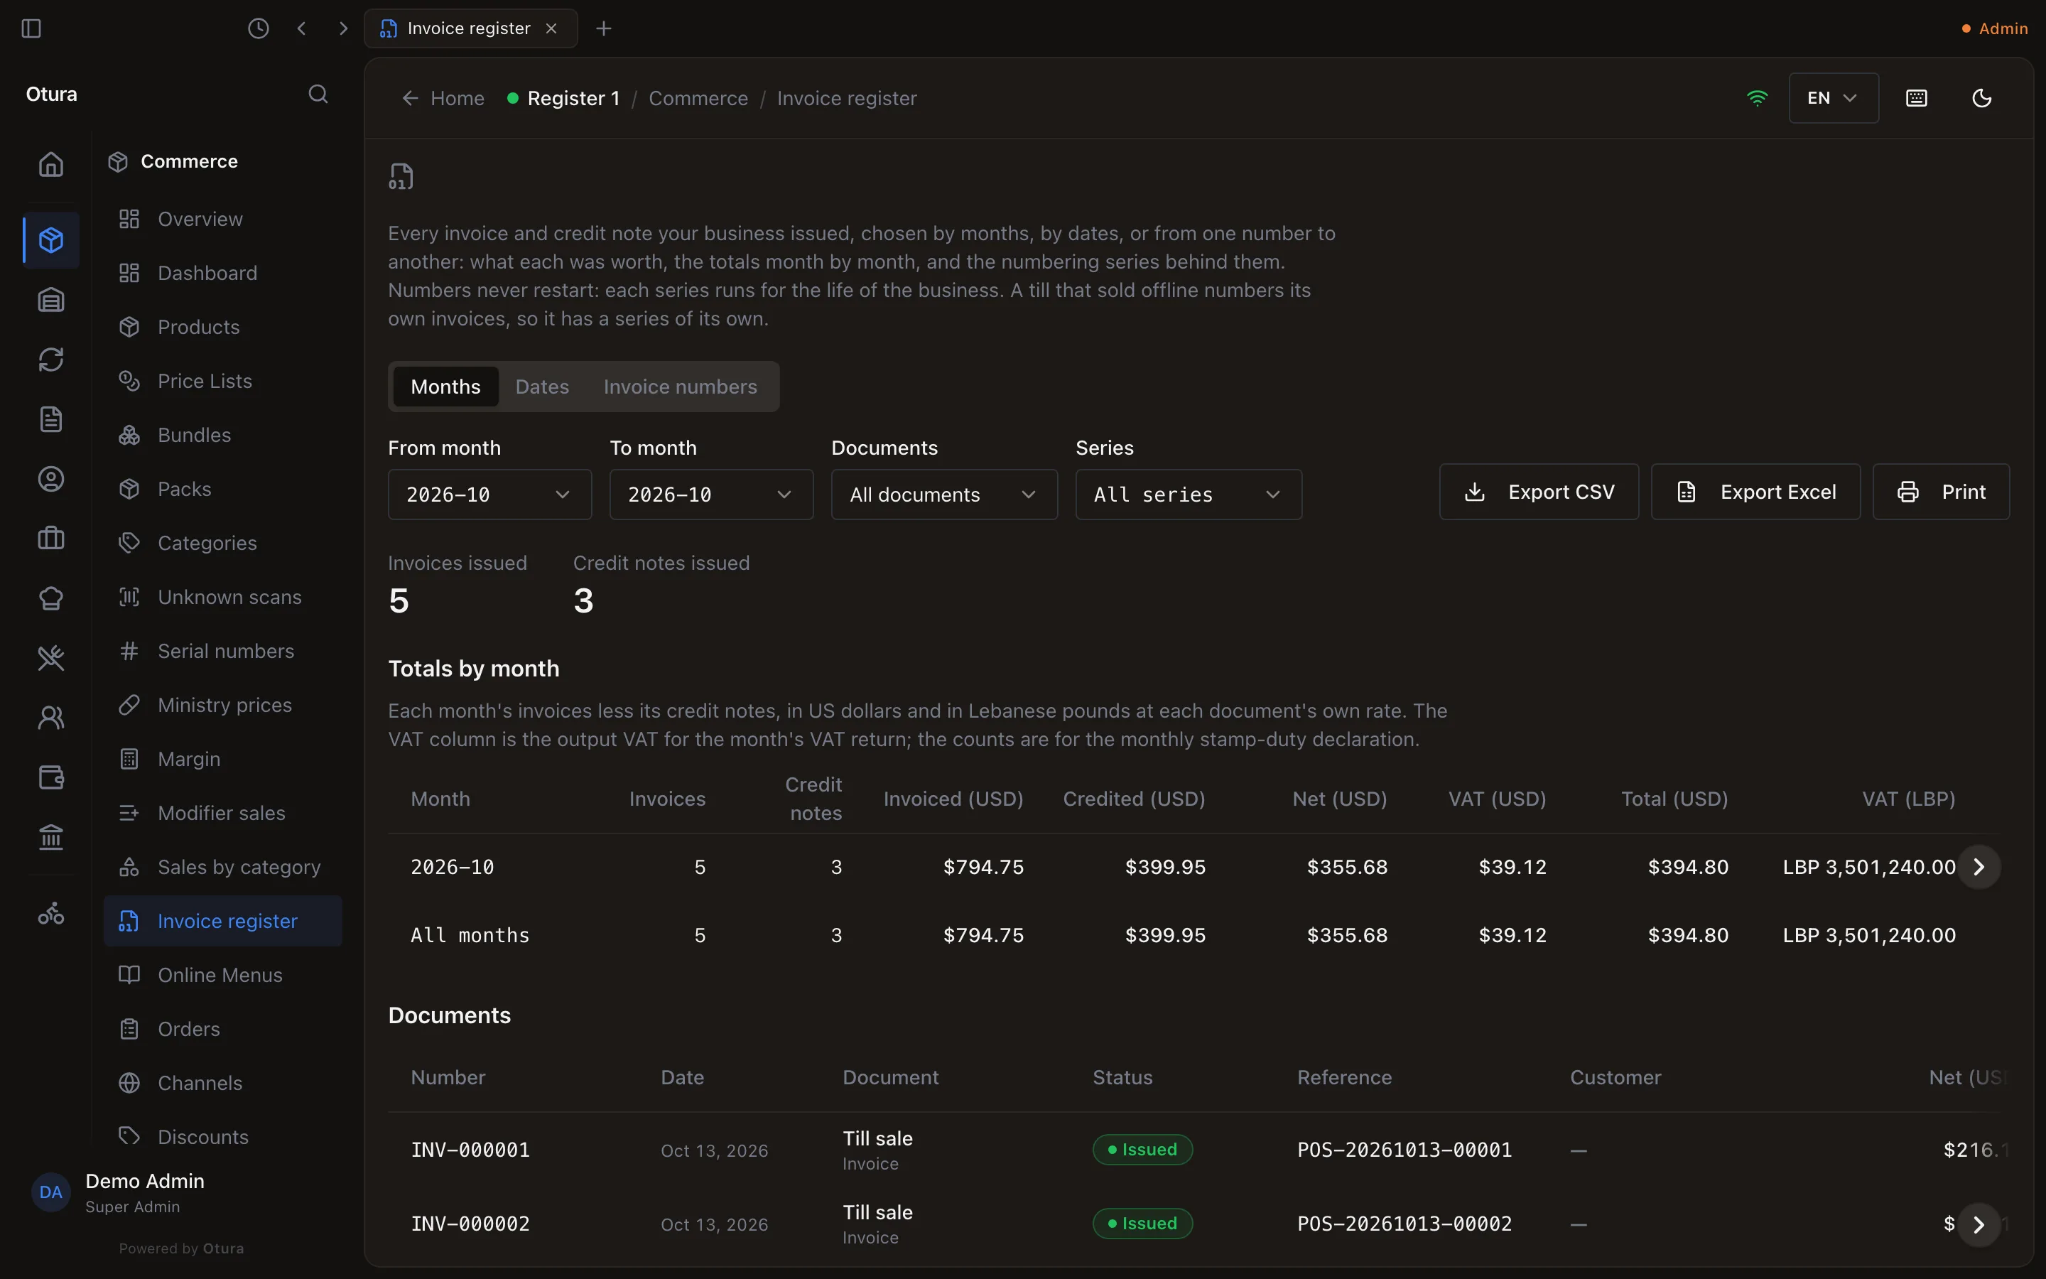The image size is (2046, 1279).
Task: Open the history clock icon
Action: [x=259, y=28]
